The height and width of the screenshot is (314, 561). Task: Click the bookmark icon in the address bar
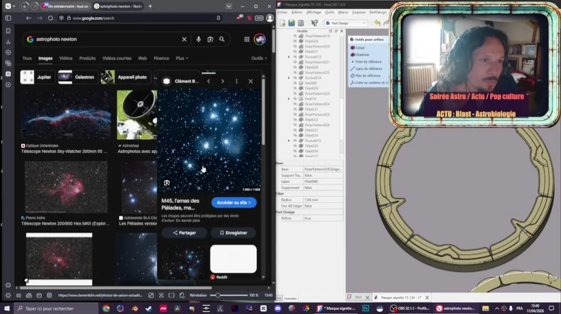[x=218, y=18]
